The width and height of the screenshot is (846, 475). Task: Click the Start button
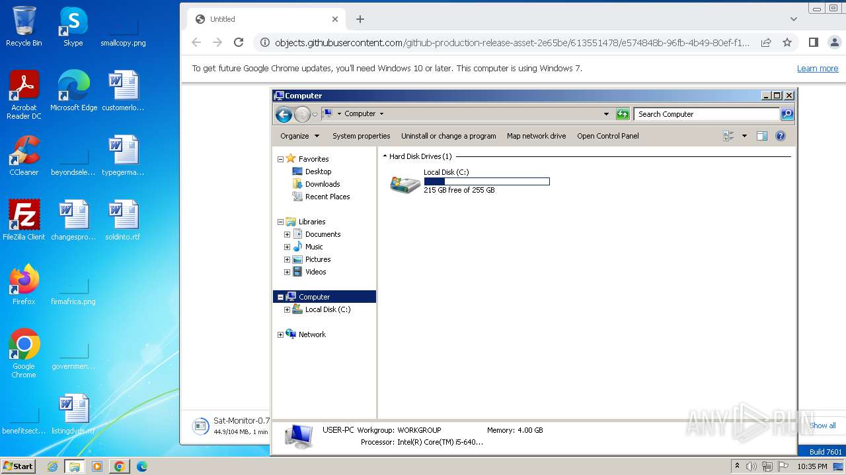pyautogui.click(x=19, y=466)
